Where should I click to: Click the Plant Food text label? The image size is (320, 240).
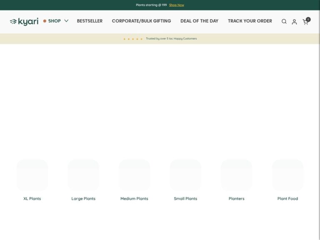287,199
